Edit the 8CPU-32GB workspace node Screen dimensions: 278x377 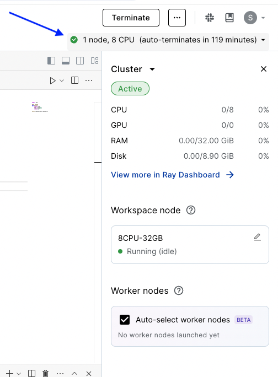(x=257, y=237)
